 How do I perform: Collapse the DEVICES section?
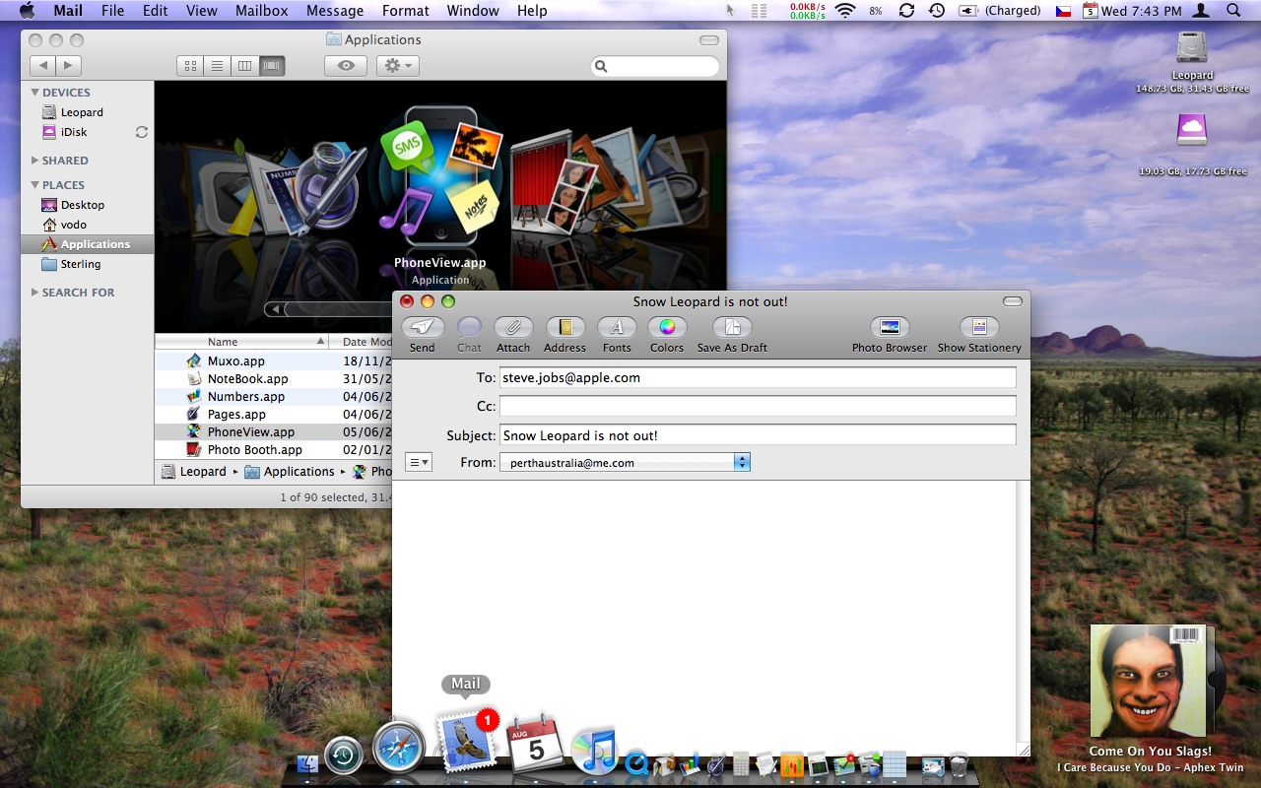point(35,93)
